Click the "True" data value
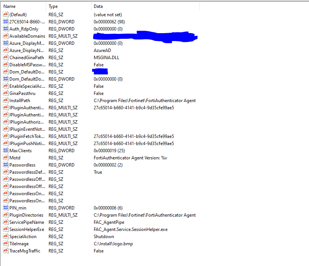 (98, 172)
